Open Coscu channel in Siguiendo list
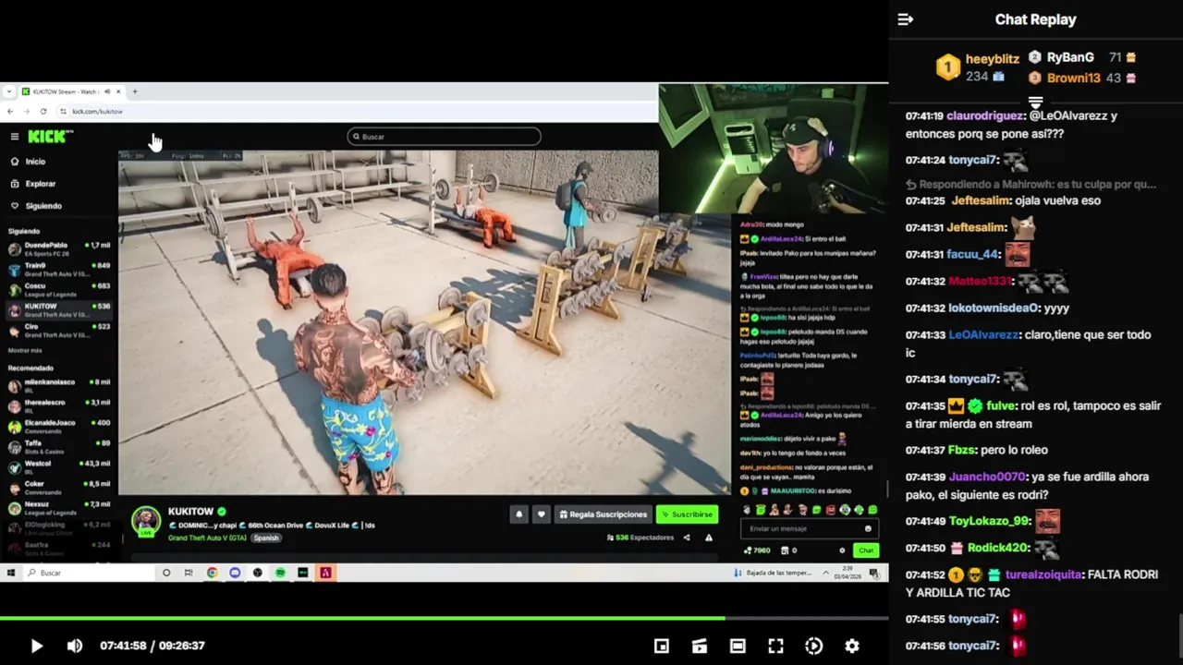The image size is (1183, 665). pyautogui.click(x=59, y=289)
